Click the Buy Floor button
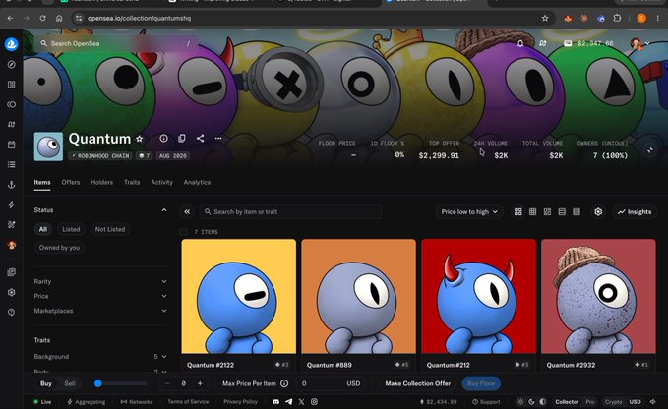Screen dimensions: 668x409 click(x=481, y=383)
